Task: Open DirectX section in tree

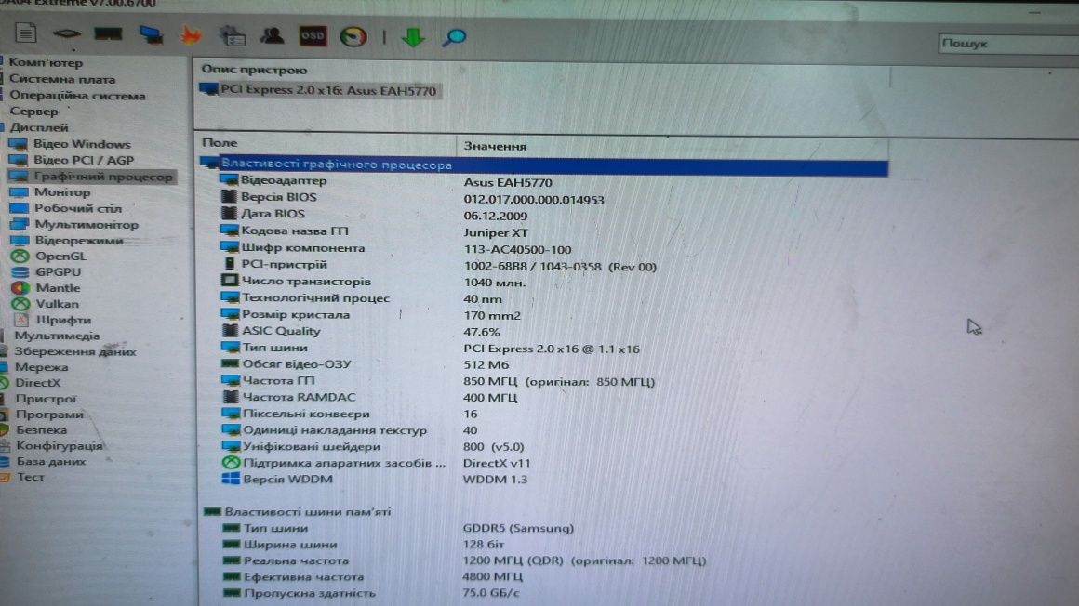Action: pyautogui.click(x=38, y=383)
